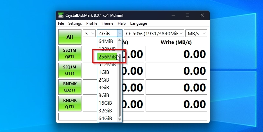The height and width of the screenshot is (132, 263).
Task: Run the RND4K Q32T1 test
Action: point(70,87)
